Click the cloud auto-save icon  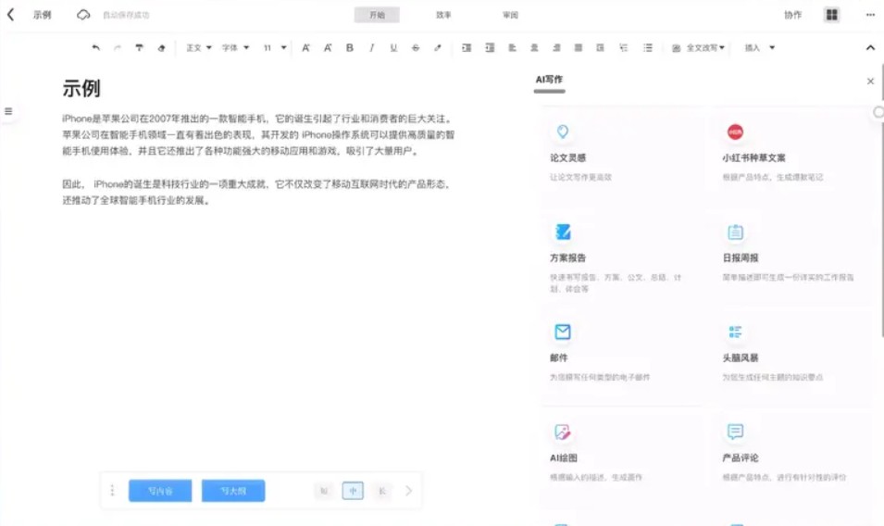(x=83, y=15)
